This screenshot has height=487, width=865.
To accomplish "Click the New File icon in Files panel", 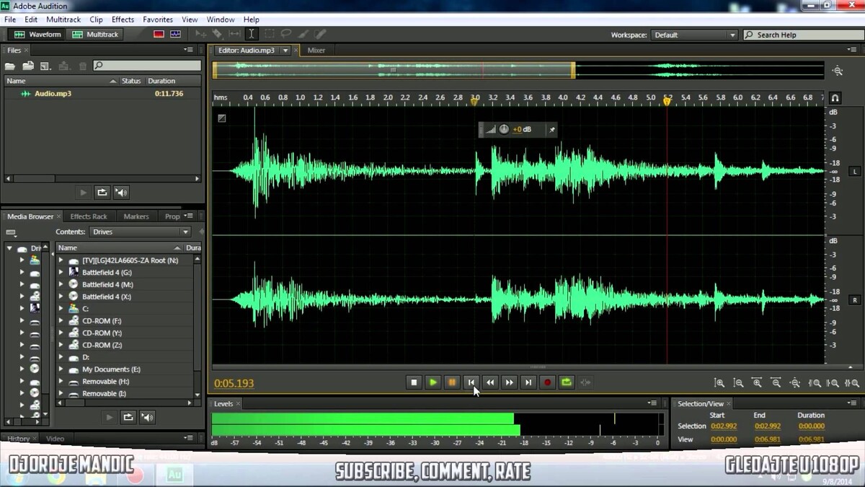I will click(45, 66).
